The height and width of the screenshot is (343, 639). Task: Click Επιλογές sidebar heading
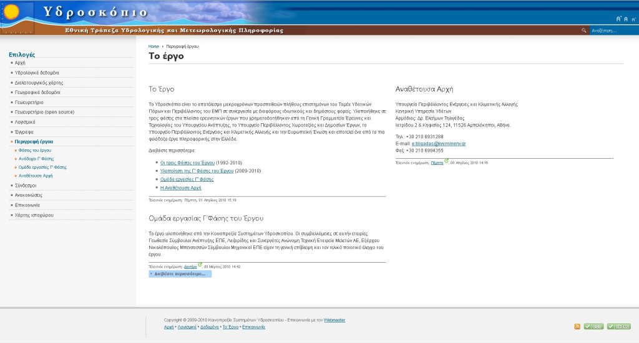click(x=22, y=54)
